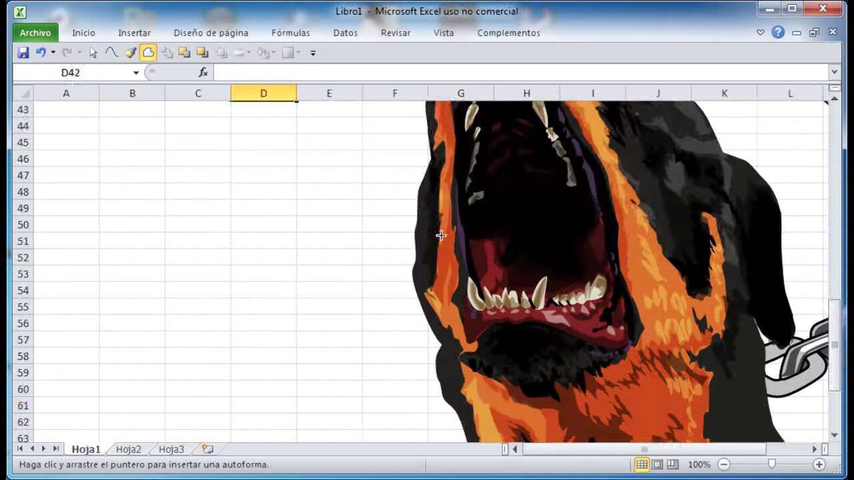Open the Undo history dropdown arrow
854x480 pixels.
(x=53, y=53)
